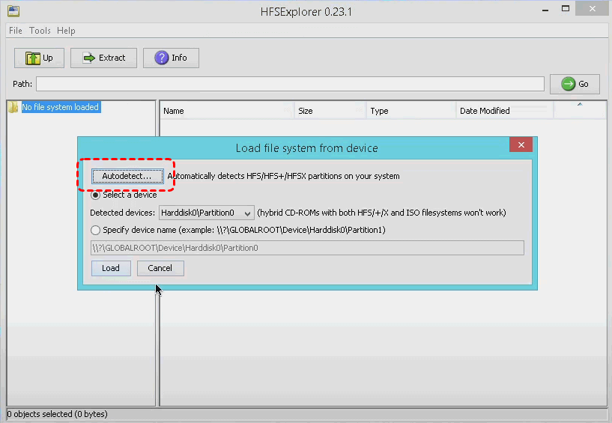Close the Load file system dialog
This screenshot has width=612, height=423.
click(521, 145)
